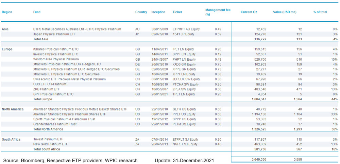Click ticker PPLT US Equity
The height and width of the screenshot is (164, 340).
pyautogui.click(x=184, y=114)
